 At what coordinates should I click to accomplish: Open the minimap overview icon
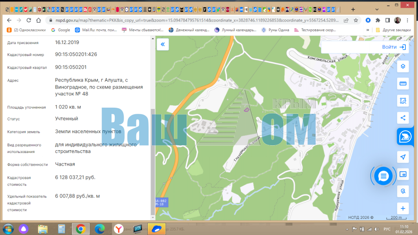tap(403, 174)
